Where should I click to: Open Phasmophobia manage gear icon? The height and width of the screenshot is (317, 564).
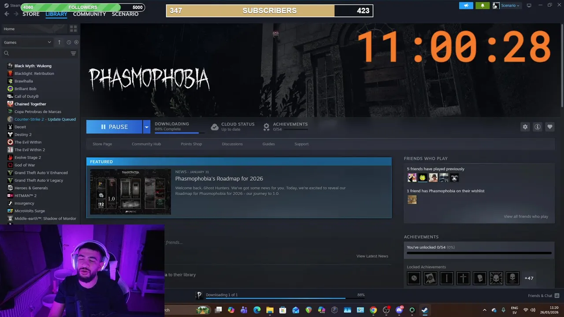[525, 127]
